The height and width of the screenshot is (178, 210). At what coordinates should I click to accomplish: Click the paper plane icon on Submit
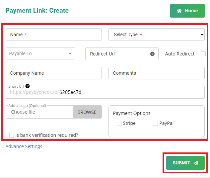(196, 163)
